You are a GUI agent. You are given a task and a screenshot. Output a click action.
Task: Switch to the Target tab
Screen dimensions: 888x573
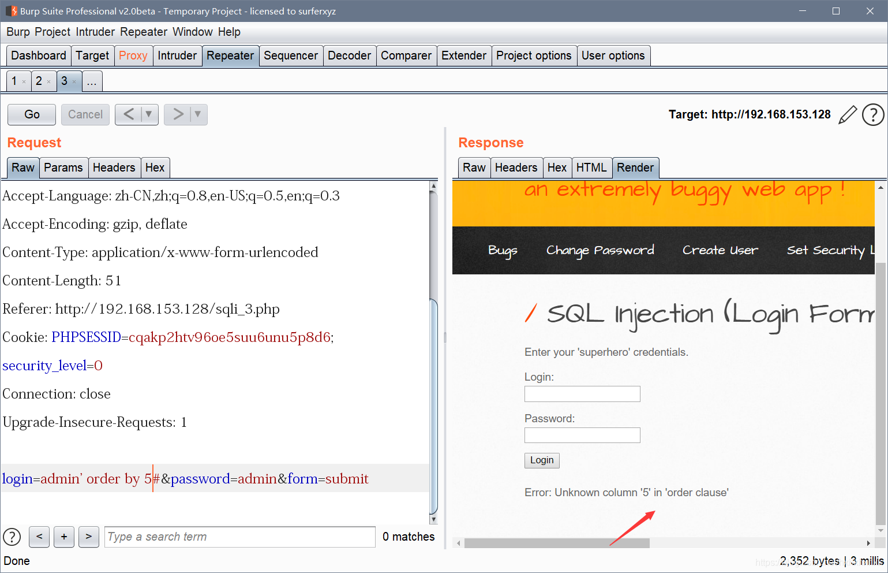tap(92, 55)
